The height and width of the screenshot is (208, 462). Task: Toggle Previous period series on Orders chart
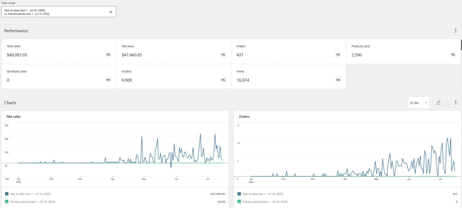click(x=239, y=202)
